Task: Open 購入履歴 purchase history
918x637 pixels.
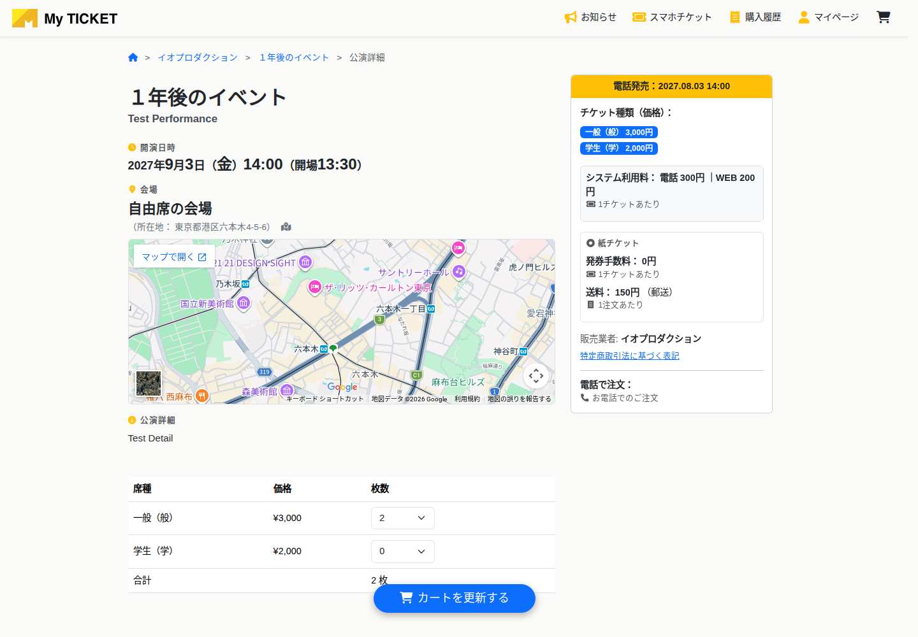Action: pos(755,17)
